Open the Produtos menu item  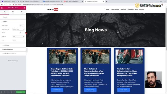coord(123,9)
